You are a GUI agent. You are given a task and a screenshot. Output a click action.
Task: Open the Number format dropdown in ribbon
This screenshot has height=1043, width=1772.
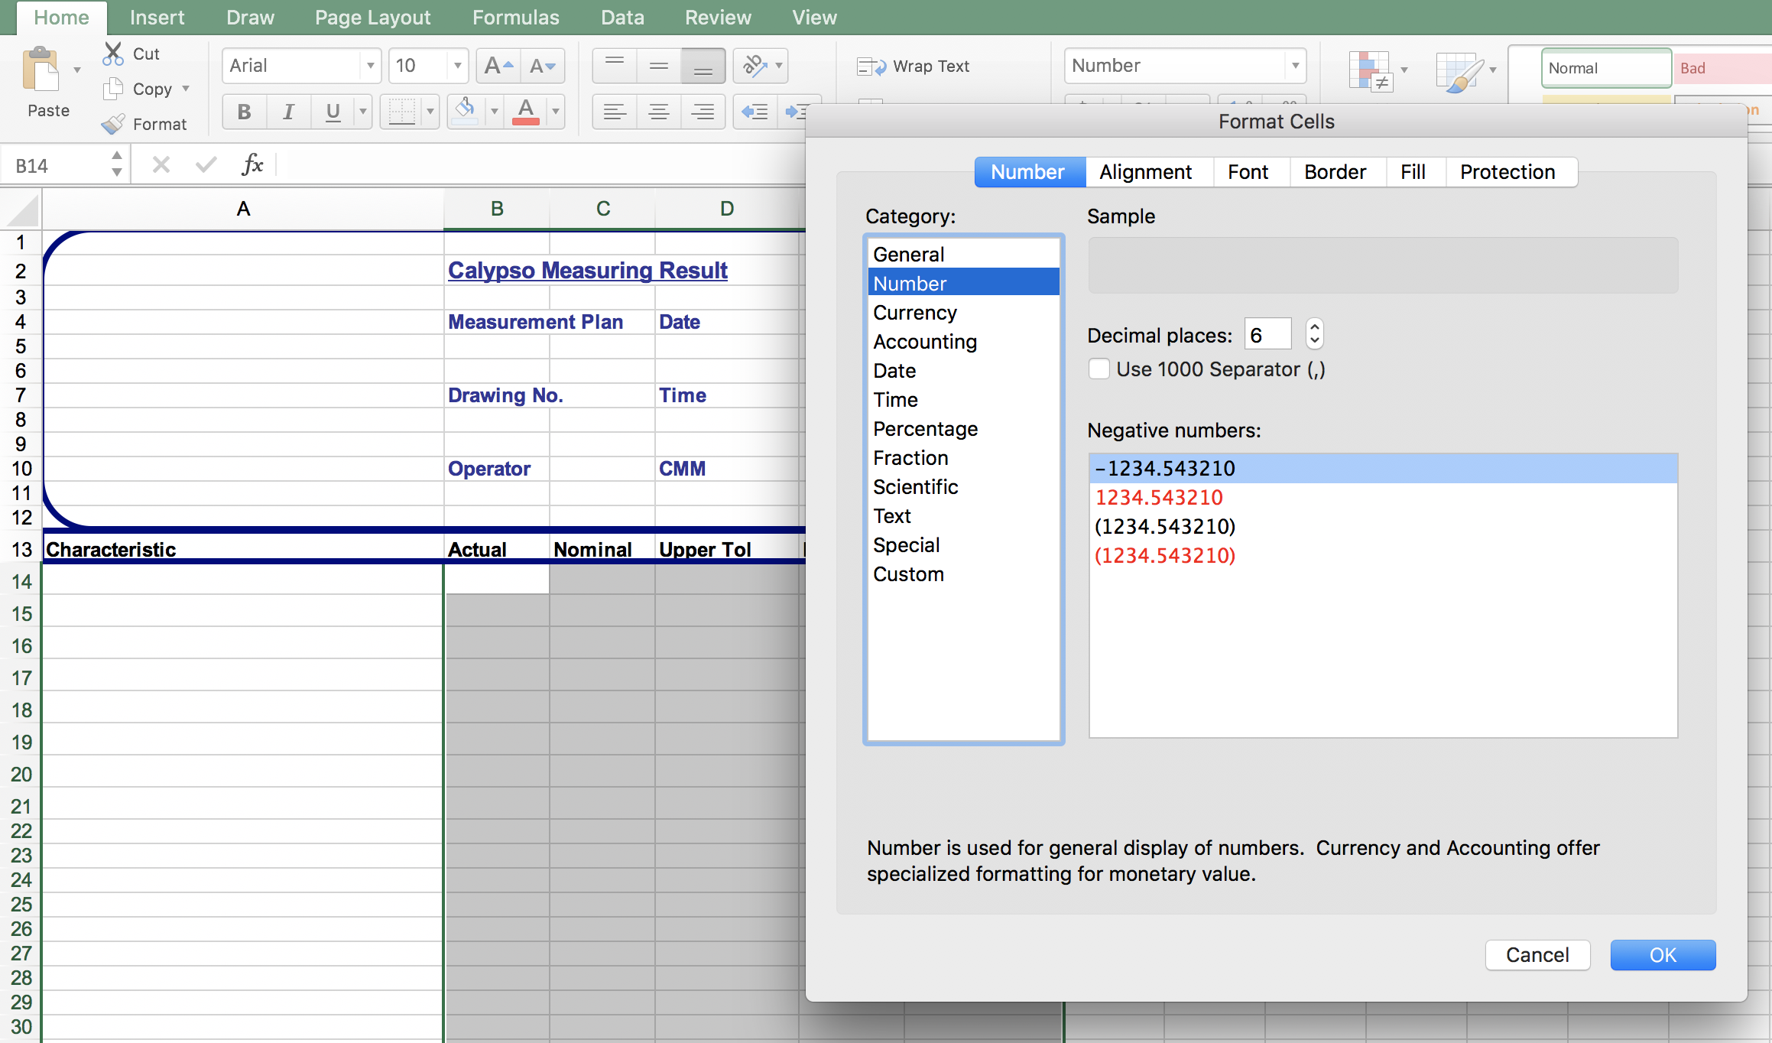coord(1295,66)
